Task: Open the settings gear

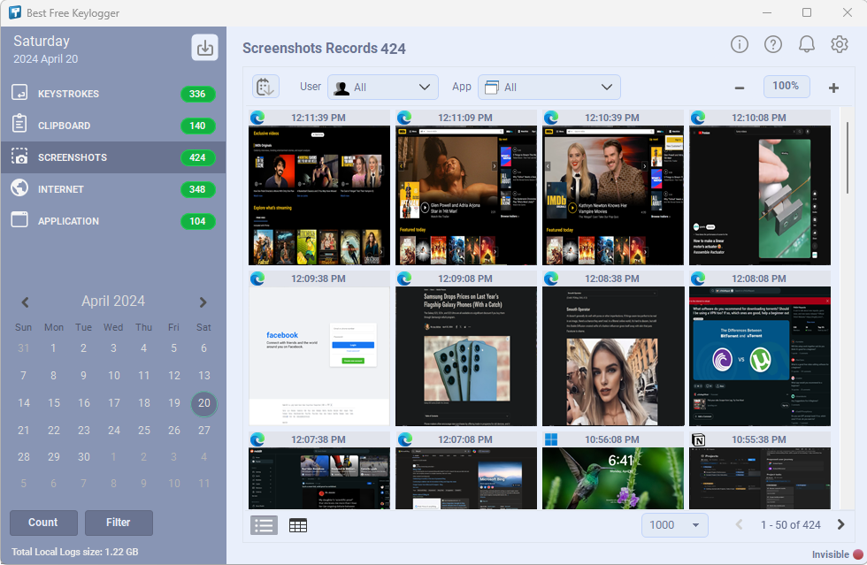Action: [x=840, y=43]
